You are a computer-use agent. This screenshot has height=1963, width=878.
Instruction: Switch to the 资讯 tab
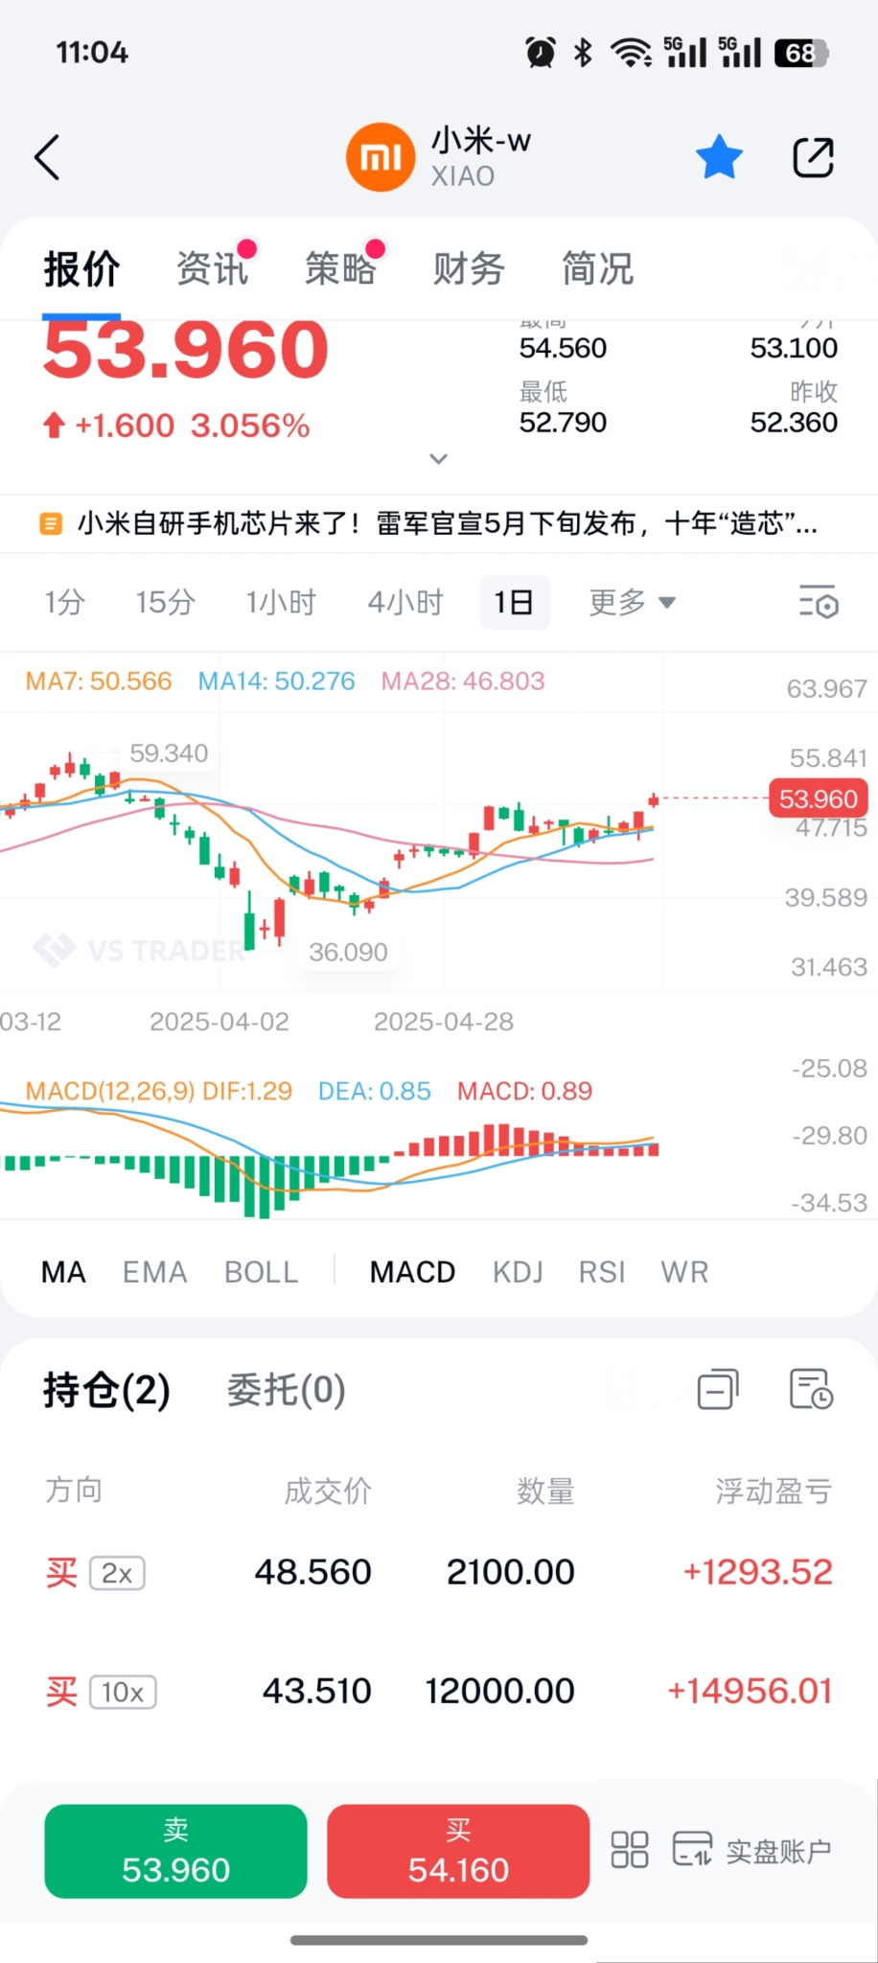pos(213,269)
